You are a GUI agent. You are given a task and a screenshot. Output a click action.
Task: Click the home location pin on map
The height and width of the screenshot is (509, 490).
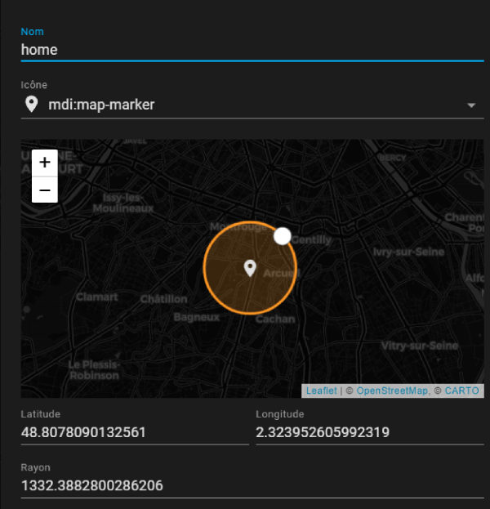(250, 267)
